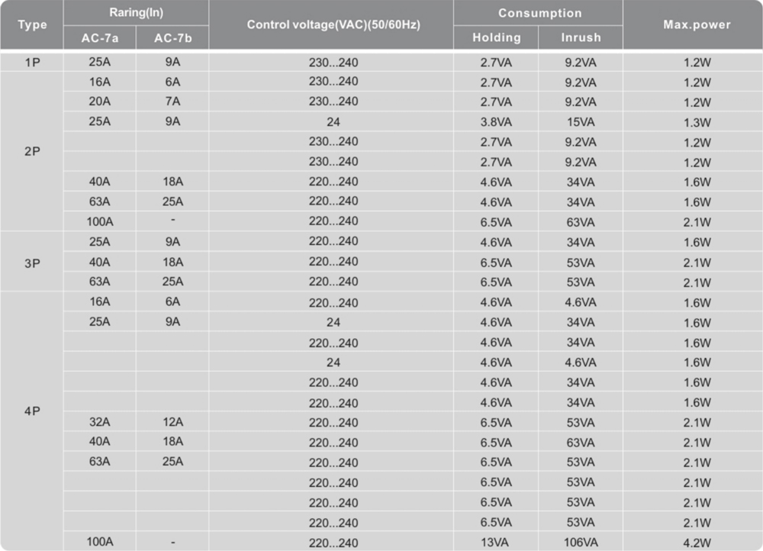
Task: Click the 3.8VA holding cell
Action: [496, 122]
